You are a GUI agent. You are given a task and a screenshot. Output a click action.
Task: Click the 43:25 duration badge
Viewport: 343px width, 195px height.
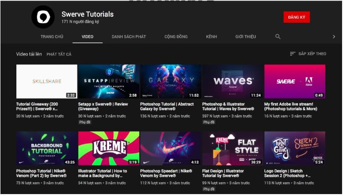point(70,162)
